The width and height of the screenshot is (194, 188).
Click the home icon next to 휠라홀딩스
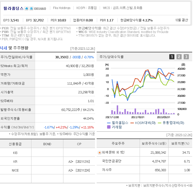pyautogui.click(x=26, y=9)
